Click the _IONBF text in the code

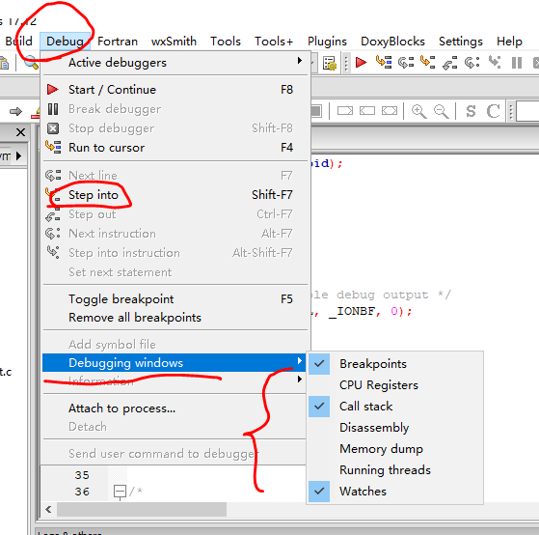pos(352,312)
